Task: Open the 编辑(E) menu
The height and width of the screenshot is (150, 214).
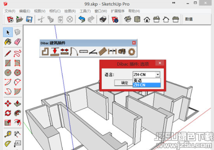Action: pyautogui.click(x=25, y=11)
